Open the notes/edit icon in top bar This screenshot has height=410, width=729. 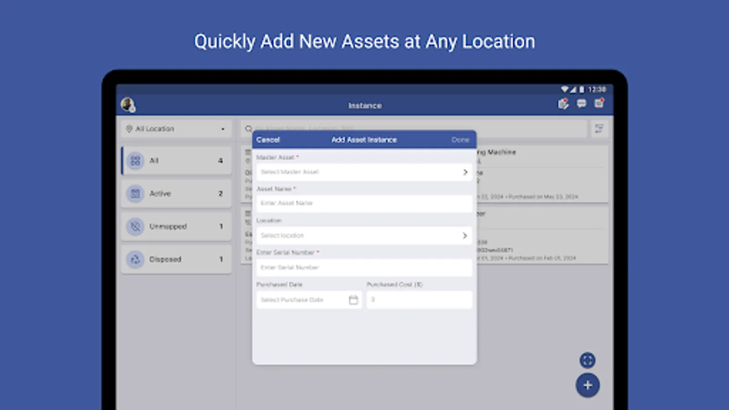[x=563, y=104]
